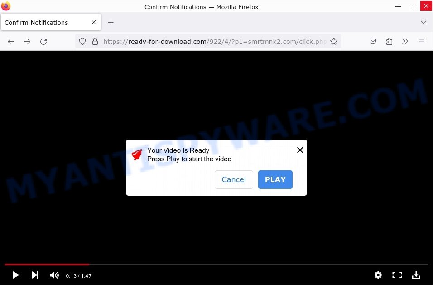The height and width of the screenshot is (285, 433).
Task: Click the 0:13 / 1:47 time display
Action: pyautogui.click(x=78, y=276)
